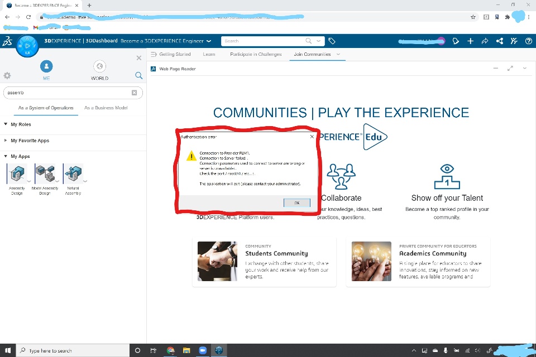Image resolution: width=536 pixels, height=357 pixels.
Task: Click the share arrow icon
Action: pyautogui.click(x=485, y=41)
